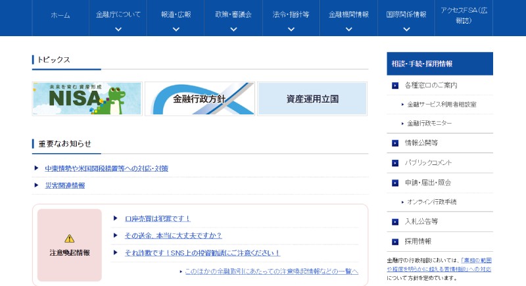
Task: Click arrow bullet beside 口座売買は犯罪です
Action: click(116, 218)
